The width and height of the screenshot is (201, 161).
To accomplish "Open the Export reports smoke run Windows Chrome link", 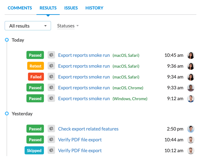I will (x=84, y=99).
